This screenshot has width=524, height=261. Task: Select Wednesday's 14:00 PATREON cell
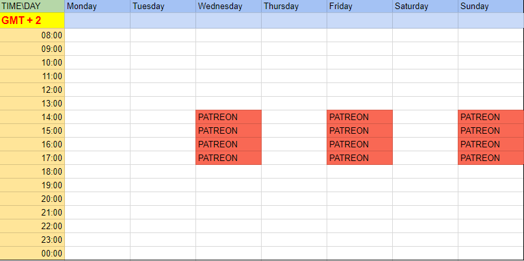229,117
